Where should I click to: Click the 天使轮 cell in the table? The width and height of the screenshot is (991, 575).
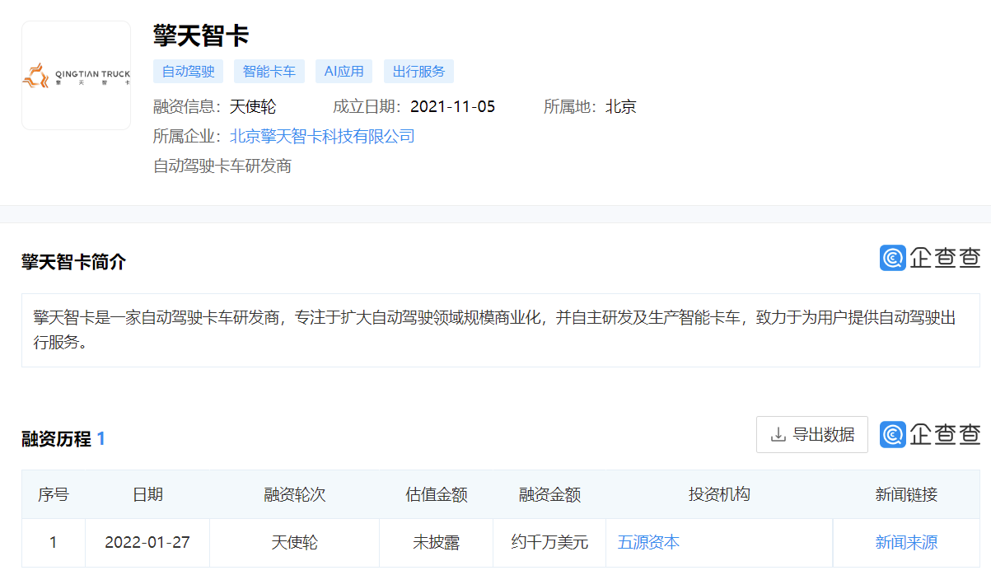click(294, 542)
